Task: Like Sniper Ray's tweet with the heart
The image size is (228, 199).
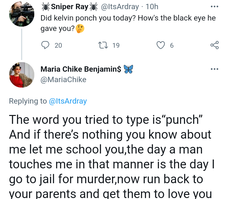Action: point(161,45)
